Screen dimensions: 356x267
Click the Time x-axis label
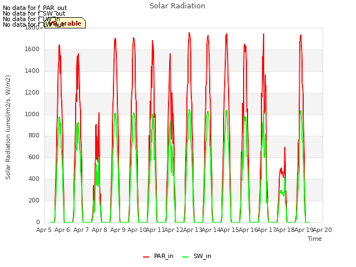pos(315,239)
